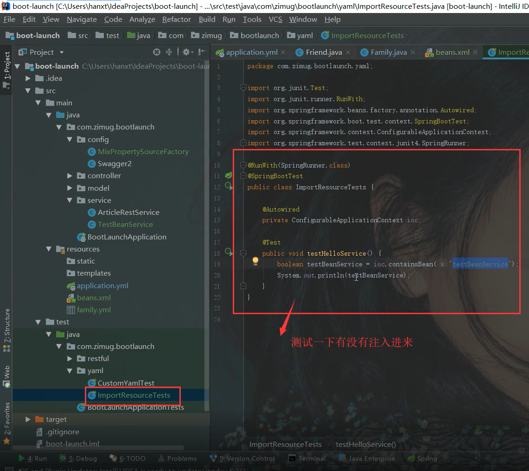The image size is (529, 471).
Task: Close the Friend.java tab
Action: tap(348, 52)
